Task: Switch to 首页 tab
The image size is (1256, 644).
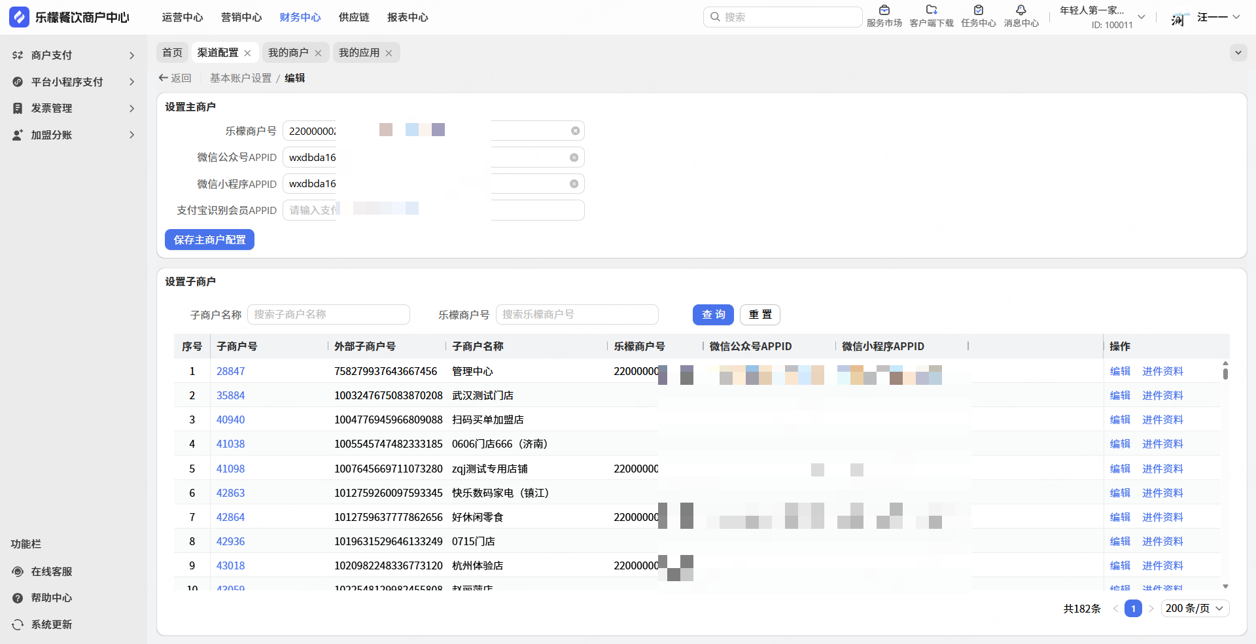Action: click(x=172, y=52)
